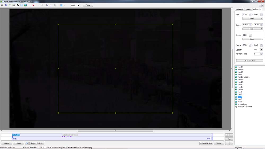Copy the selected object

[x=47, y=5]
